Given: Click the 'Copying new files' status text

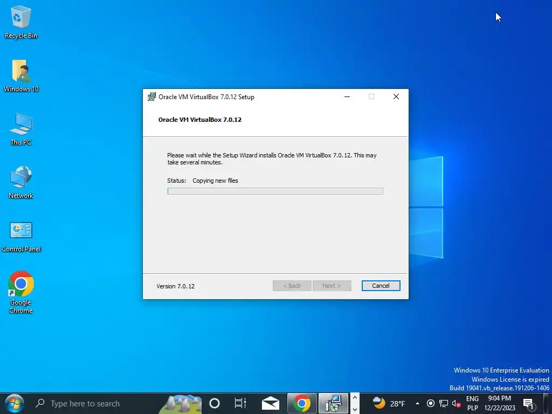Looking at the screenshot, I should (215, 181).
